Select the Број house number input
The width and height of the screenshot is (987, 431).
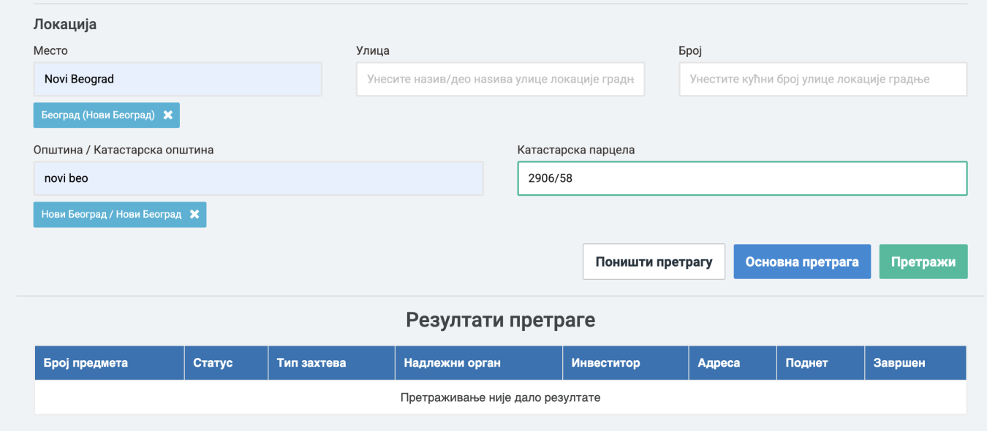point(822,79)
